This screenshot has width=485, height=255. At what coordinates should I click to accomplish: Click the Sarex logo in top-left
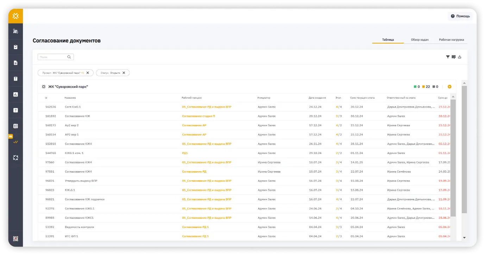click(15, 16)
